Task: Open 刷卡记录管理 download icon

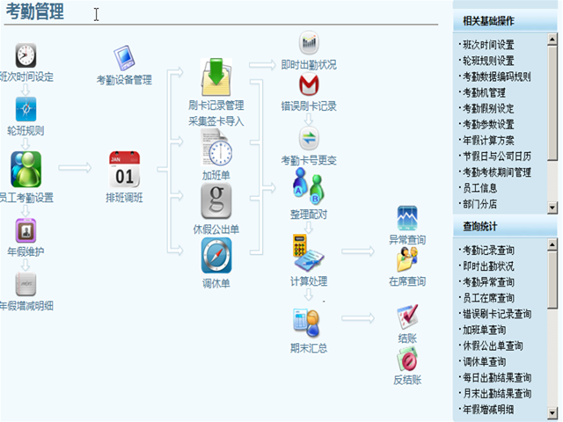Action: pyautogui.click(x=216, y=77)
